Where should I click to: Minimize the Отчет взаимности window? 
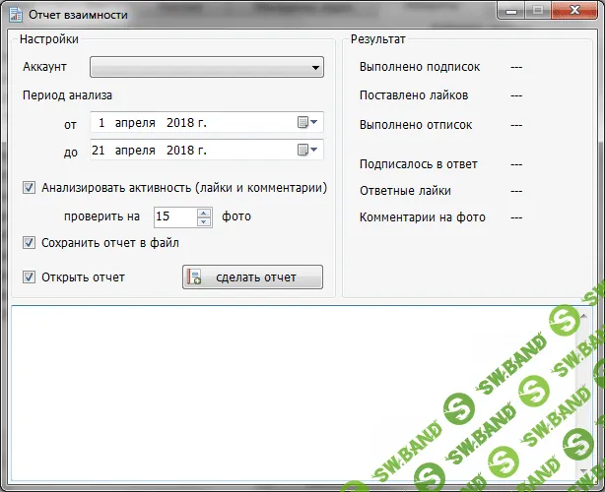click(511, 11)
